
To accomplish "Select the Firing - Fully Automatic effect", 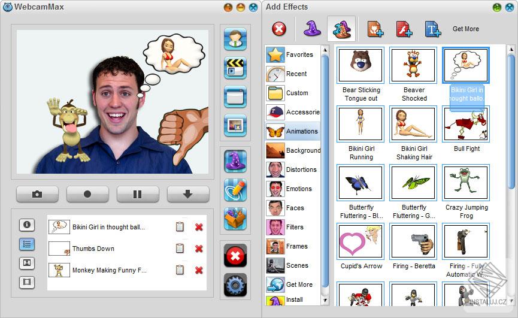I will point(466,241).
